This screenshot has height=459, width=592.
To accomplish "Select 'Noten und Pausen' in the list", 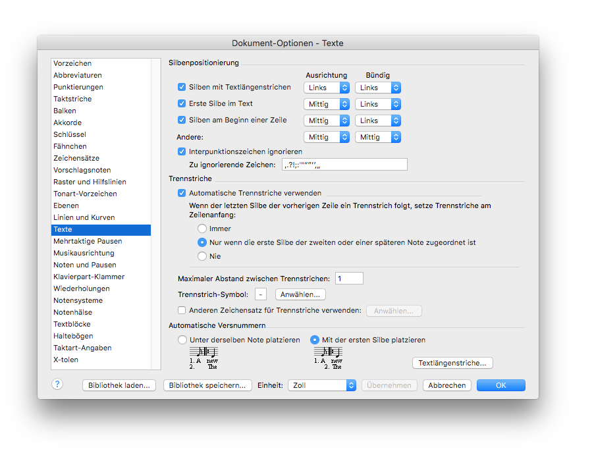I will 101,265.
